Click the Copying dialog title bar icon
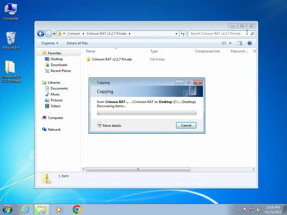Viewport: 287px width, 215px height. (94, 83)
